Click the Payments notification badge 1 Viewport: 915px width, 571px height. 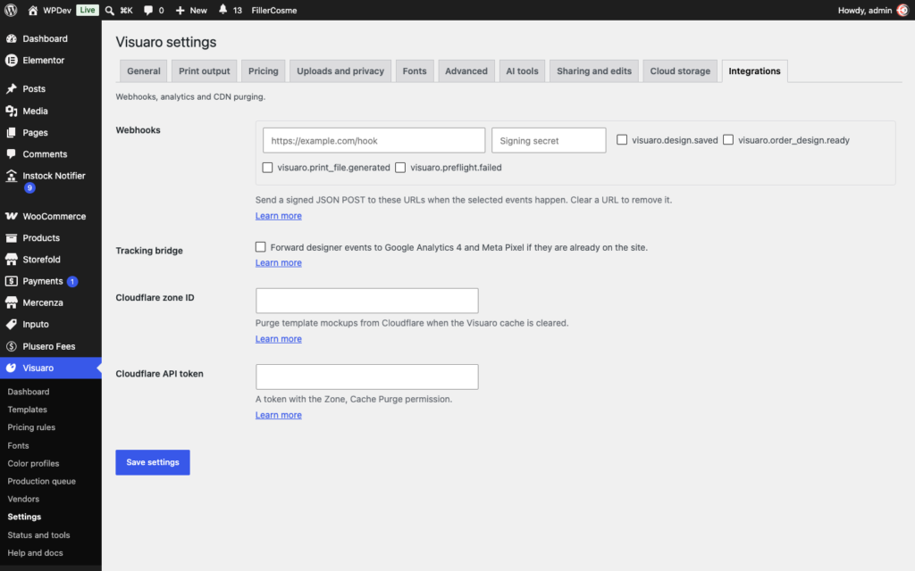pos(72,281)
